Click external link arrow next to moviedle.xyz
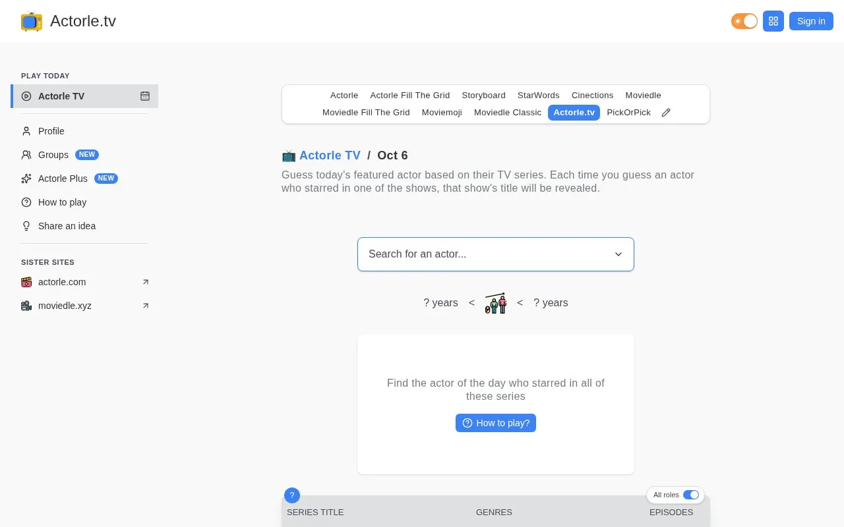Image resolution: width=844 pixels, height=527 pixels. [x=146, y=306]
